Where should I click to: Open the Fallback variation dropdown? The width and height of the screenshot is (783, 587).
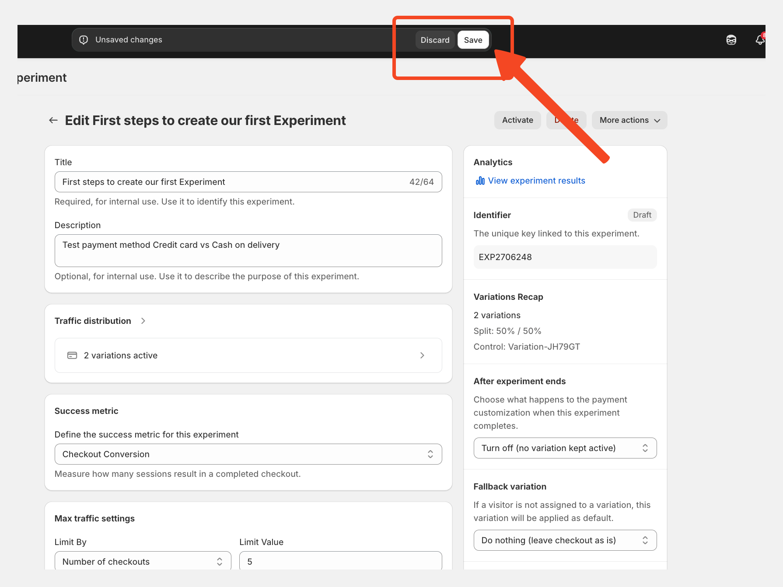(x=565, y=540)
